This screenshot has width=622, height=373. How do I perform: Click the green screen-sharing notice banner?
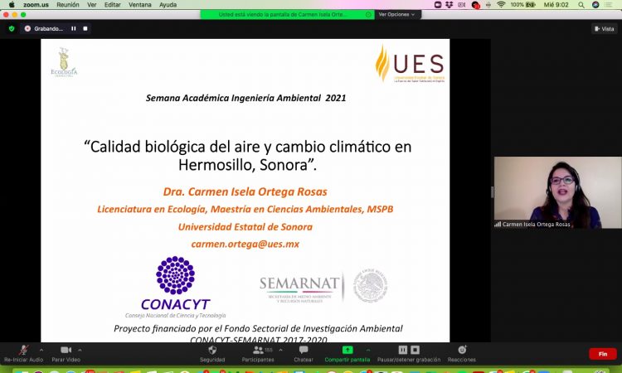(288, 14)
